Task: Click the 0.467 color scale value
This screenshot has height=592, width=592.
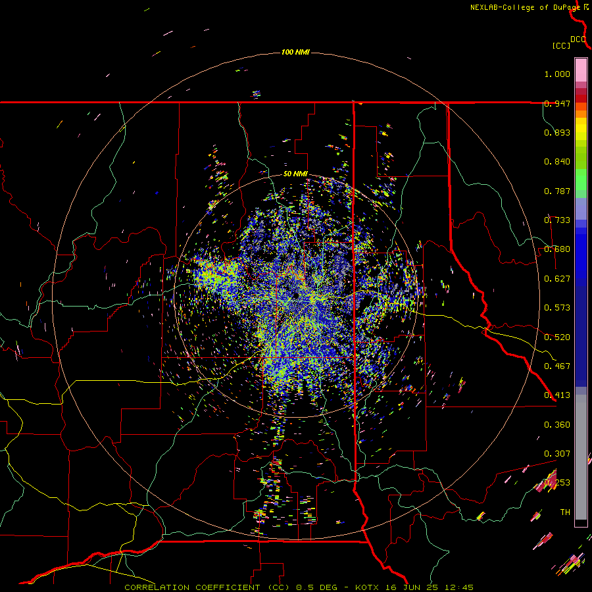Action: pos(557,366)
